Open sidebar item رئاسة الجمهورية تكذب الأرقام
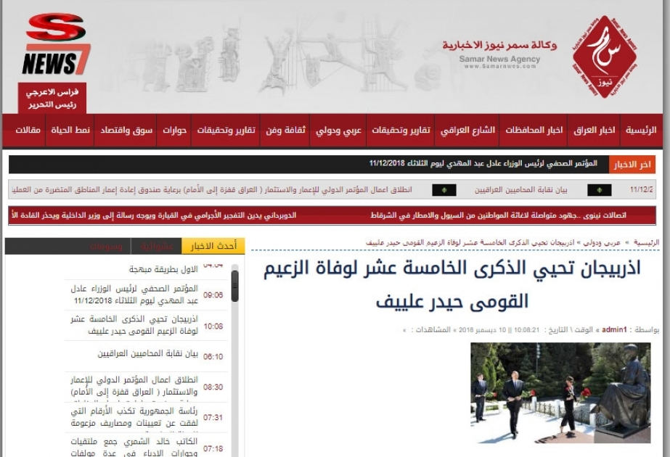 (134, 417)
